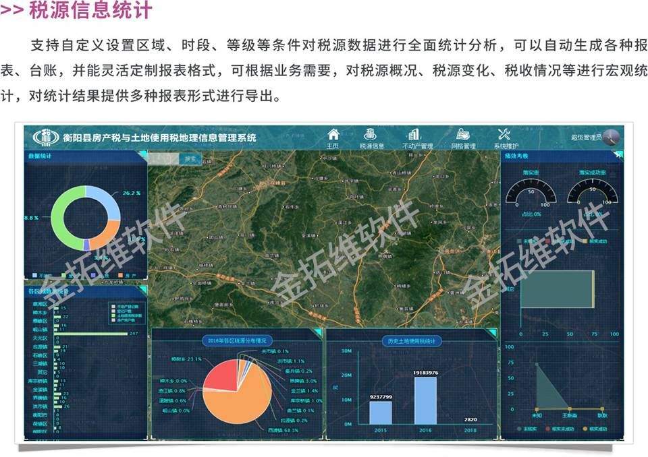Open the 税源信息 nav icon
Image resolution: width=648 pixels, height=457 pixels.
tap(371, 134)
